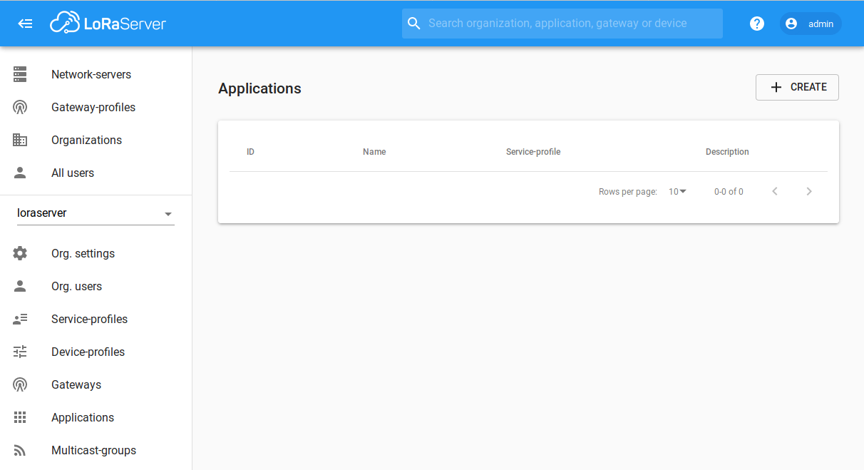Open Org. settings using the gear icon
This screenshot has height=470, width=864.
(x=20, y=253)
